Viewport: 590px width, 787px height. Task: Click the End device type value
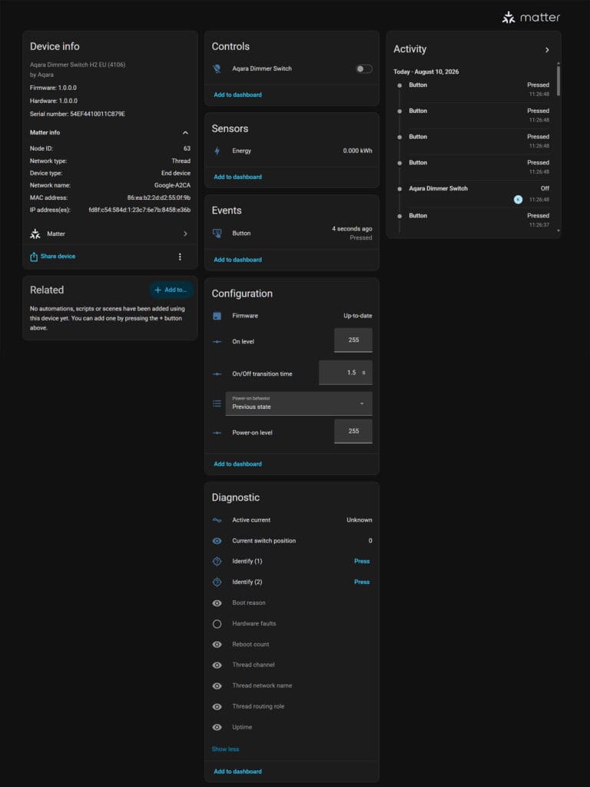click(176, 173)
